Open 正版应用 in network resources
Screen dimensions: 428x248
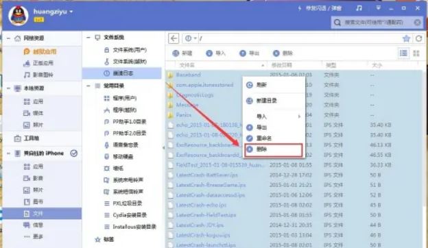coord(38,63)
